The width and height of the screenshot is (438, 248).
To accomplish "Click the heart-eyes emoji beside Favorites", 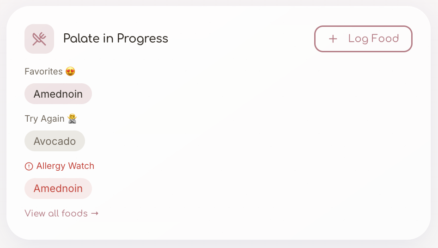I will [x=70, y=72].
